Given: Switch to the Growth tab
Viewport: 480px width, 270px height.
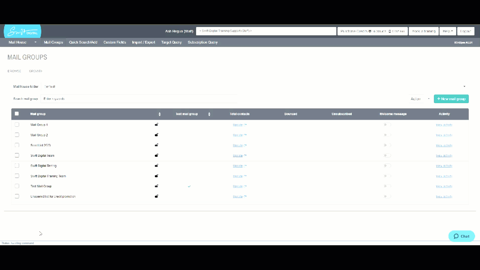Looking at the screenshot, I should [36, 71].
